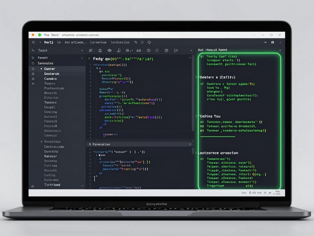Screen dimensions: 314x236
Task: Click the diamond icon left of 'Por15'
Action: (x=34, y=42)
